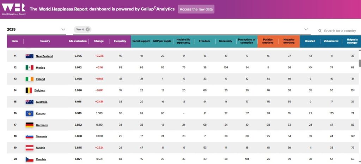The height and width of the screenshot is (164, 361).
Task: Click the Kosovo flag icon
Action: tap(29, 113)
